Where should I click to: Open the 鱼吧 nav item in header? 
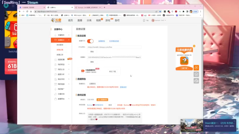pyautogui.click(x=117, y=20)
